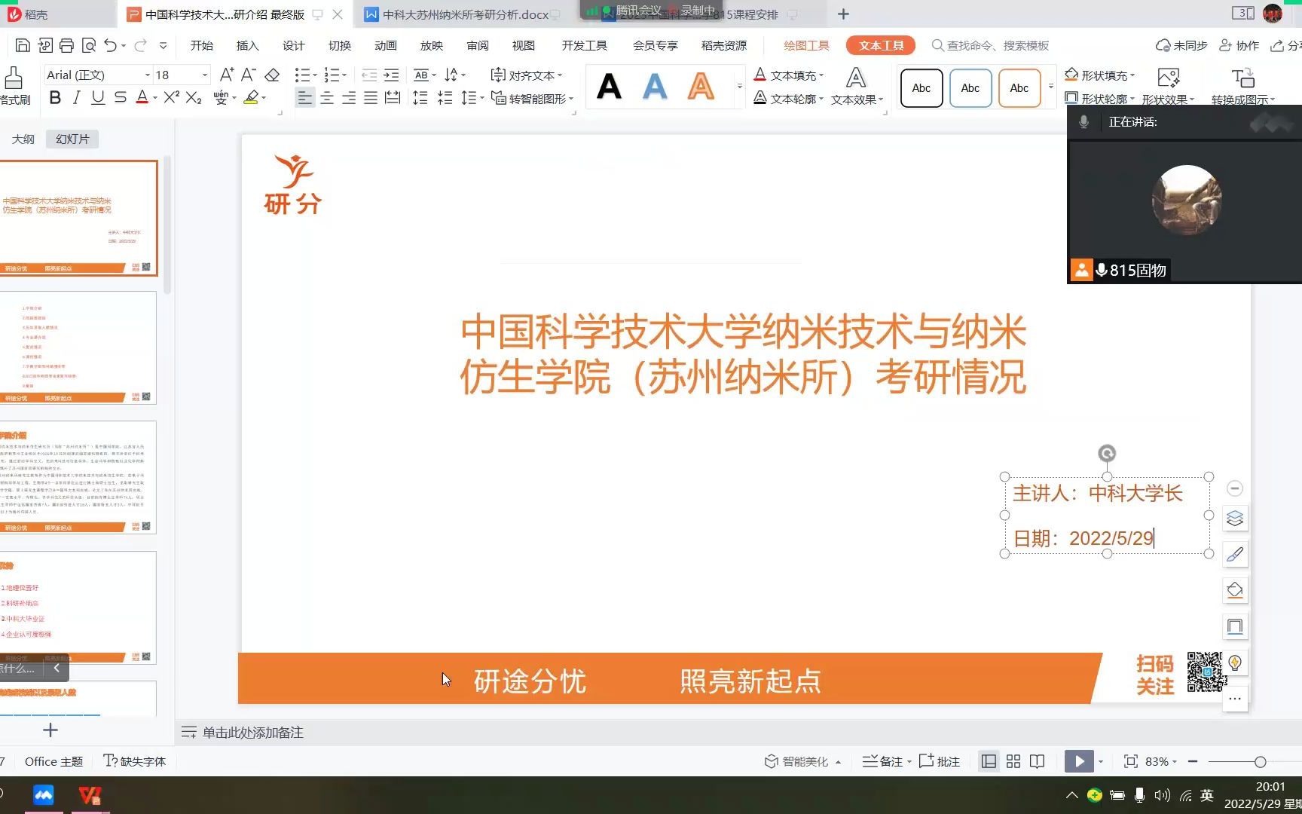The image size is (1302, 814).
Task: Click 转换成图示 button
Action: coord(1242,87)
